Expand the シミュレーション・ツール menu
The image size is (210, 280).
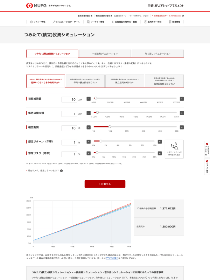click(x=66, y=22)
